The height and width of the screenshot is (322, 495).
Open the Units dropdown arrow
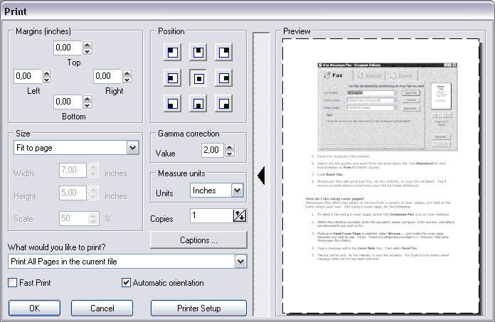[237, 190]
